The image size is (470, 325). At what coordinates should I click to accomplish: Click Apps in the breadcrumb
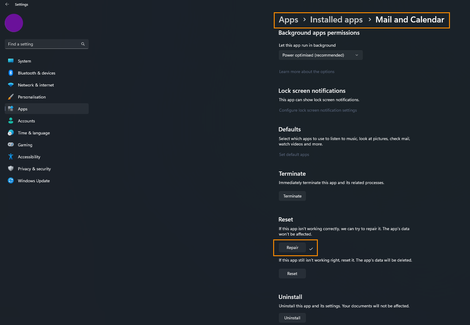288,20
